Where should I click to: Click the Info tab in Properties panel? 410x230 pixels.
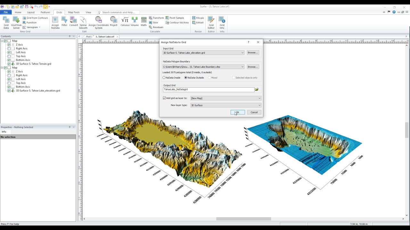tap(4, 132)
